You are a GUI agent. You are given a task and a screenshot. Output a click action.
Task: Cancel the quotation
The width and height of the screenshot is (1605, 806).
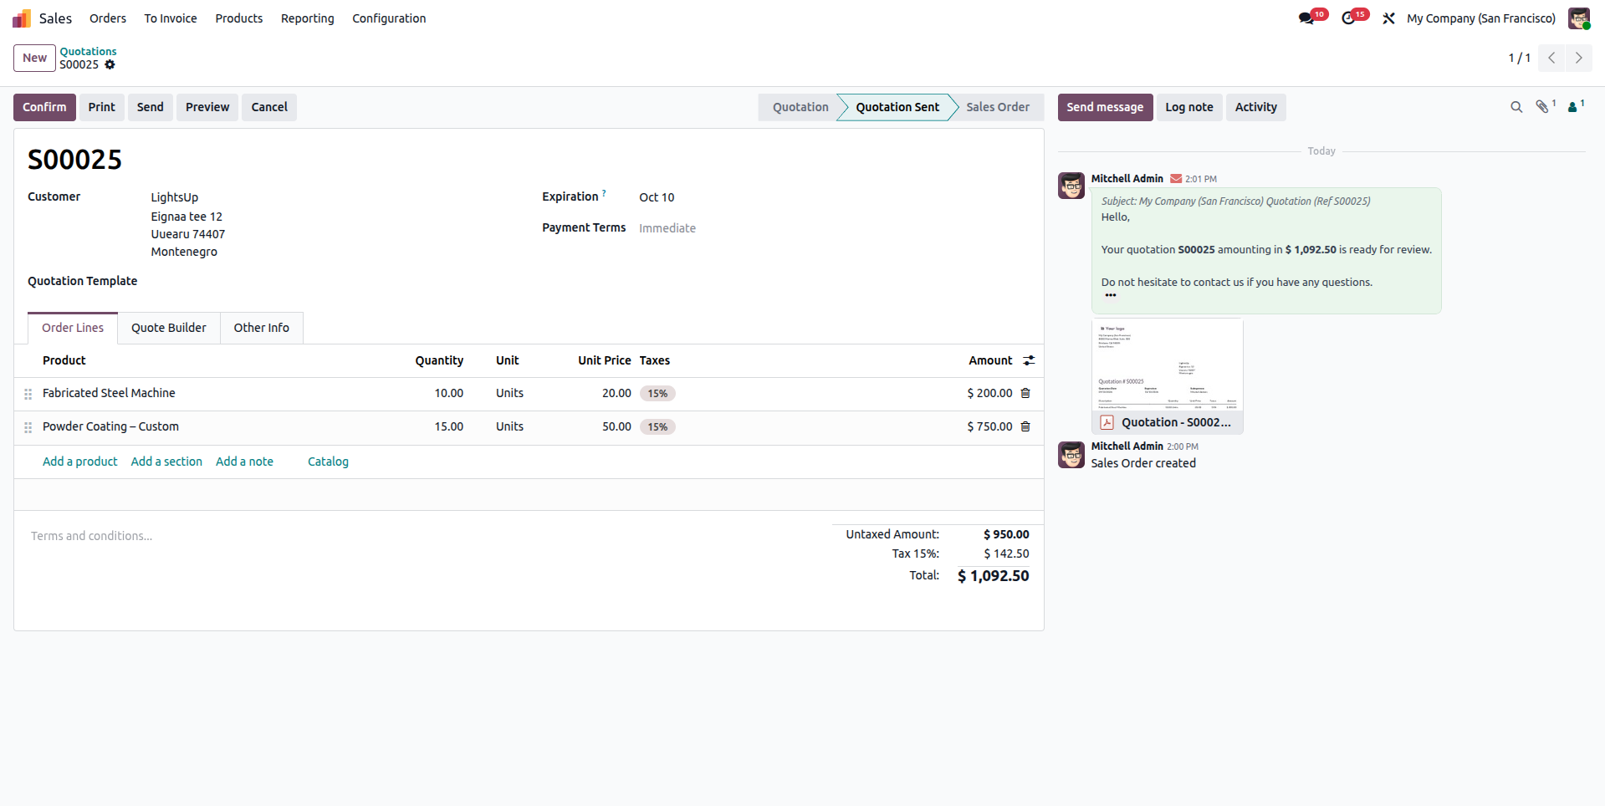tap(269, 107)
